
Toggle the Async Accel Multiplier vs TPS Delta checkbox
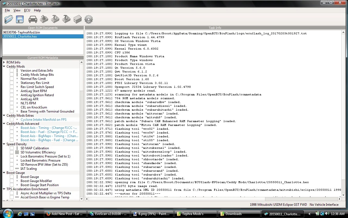(12, 193)
